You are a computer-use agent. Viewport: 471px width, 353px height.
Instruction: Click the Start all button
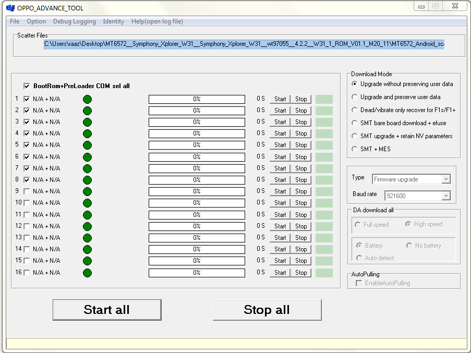click(x=107, y=310)
